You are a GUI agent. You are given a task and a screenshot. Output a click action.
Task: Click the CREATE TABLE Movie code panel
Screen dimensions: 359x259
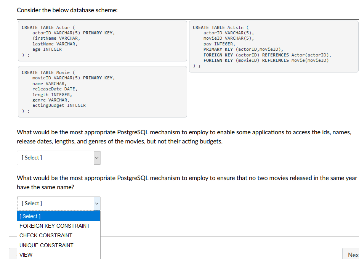[x=102, y=92]
